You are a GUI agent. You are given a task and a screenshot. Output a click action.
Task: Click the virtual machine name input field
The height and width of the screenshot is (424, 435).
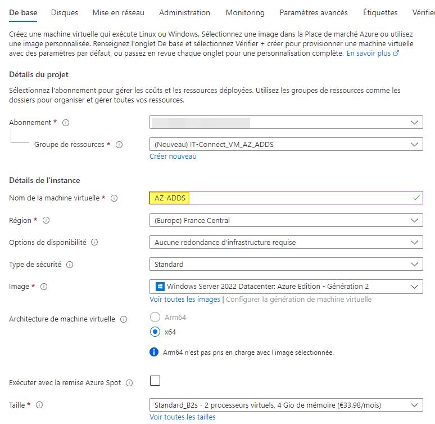click(x=286, y=198)
